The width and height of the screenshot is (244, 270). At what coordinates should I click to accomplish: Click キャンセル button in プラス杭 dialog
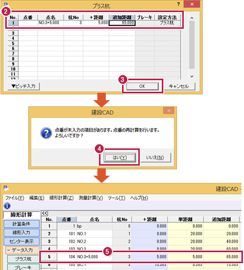pyautogui.click(x=179, y=87)
